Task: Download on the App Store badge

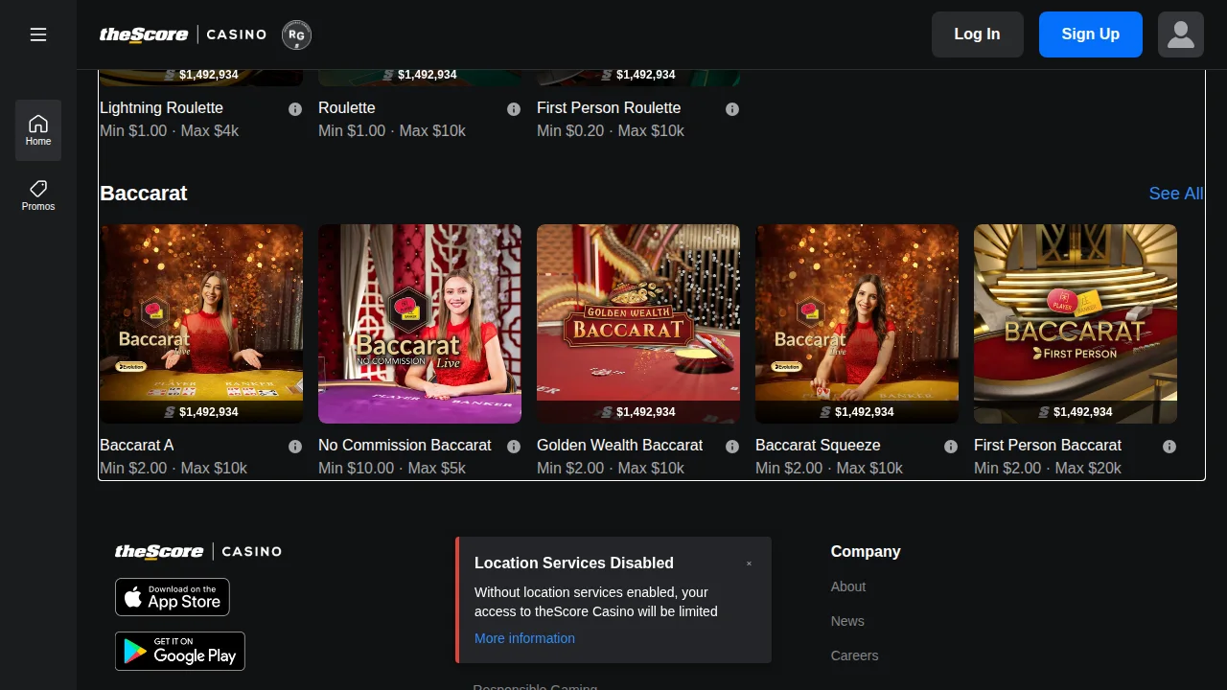Action: pos(173,597)
